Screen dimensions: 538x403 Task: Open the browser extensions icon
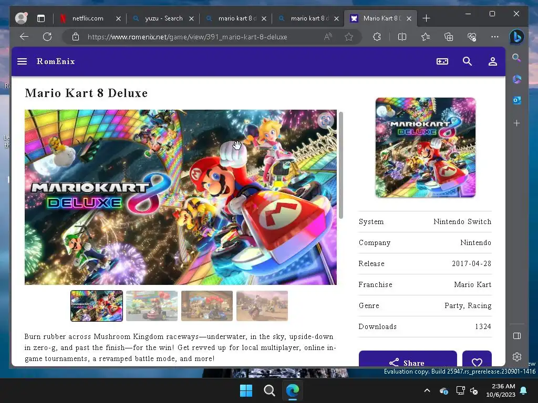click(377, 37)
